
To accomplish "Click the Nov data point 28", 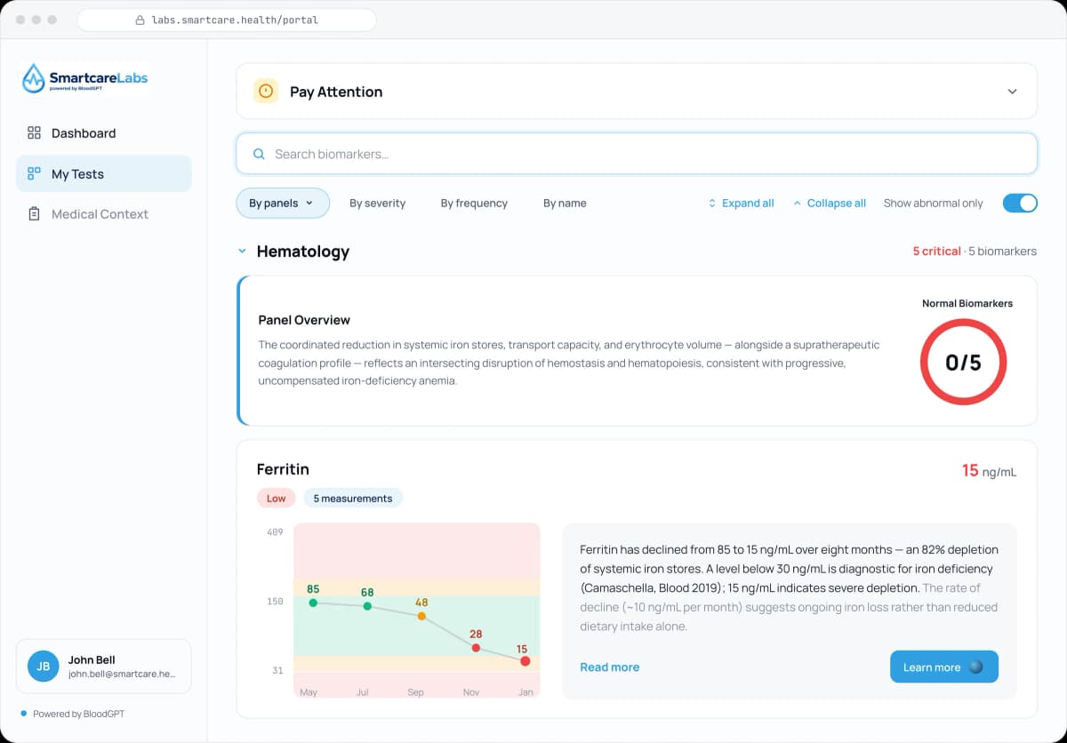I will coord(476,648).
